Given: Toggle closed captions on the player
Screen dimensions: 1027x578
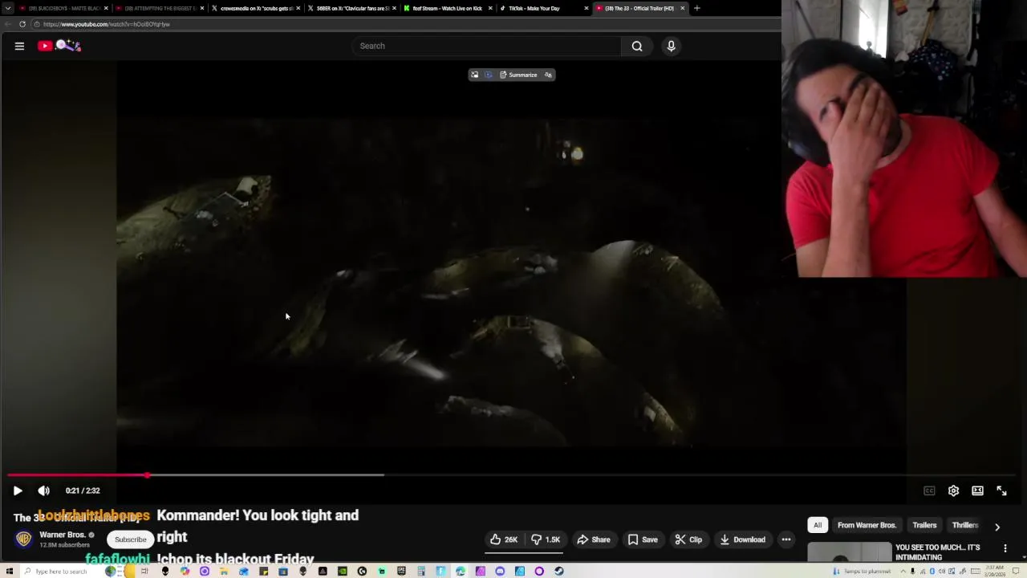Looking at the screenshot, I should (x=929, y=490).
